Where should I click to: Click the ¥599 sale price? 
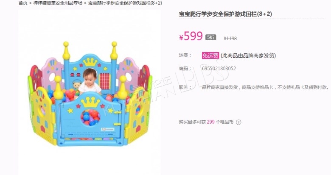tap(191, 36)
